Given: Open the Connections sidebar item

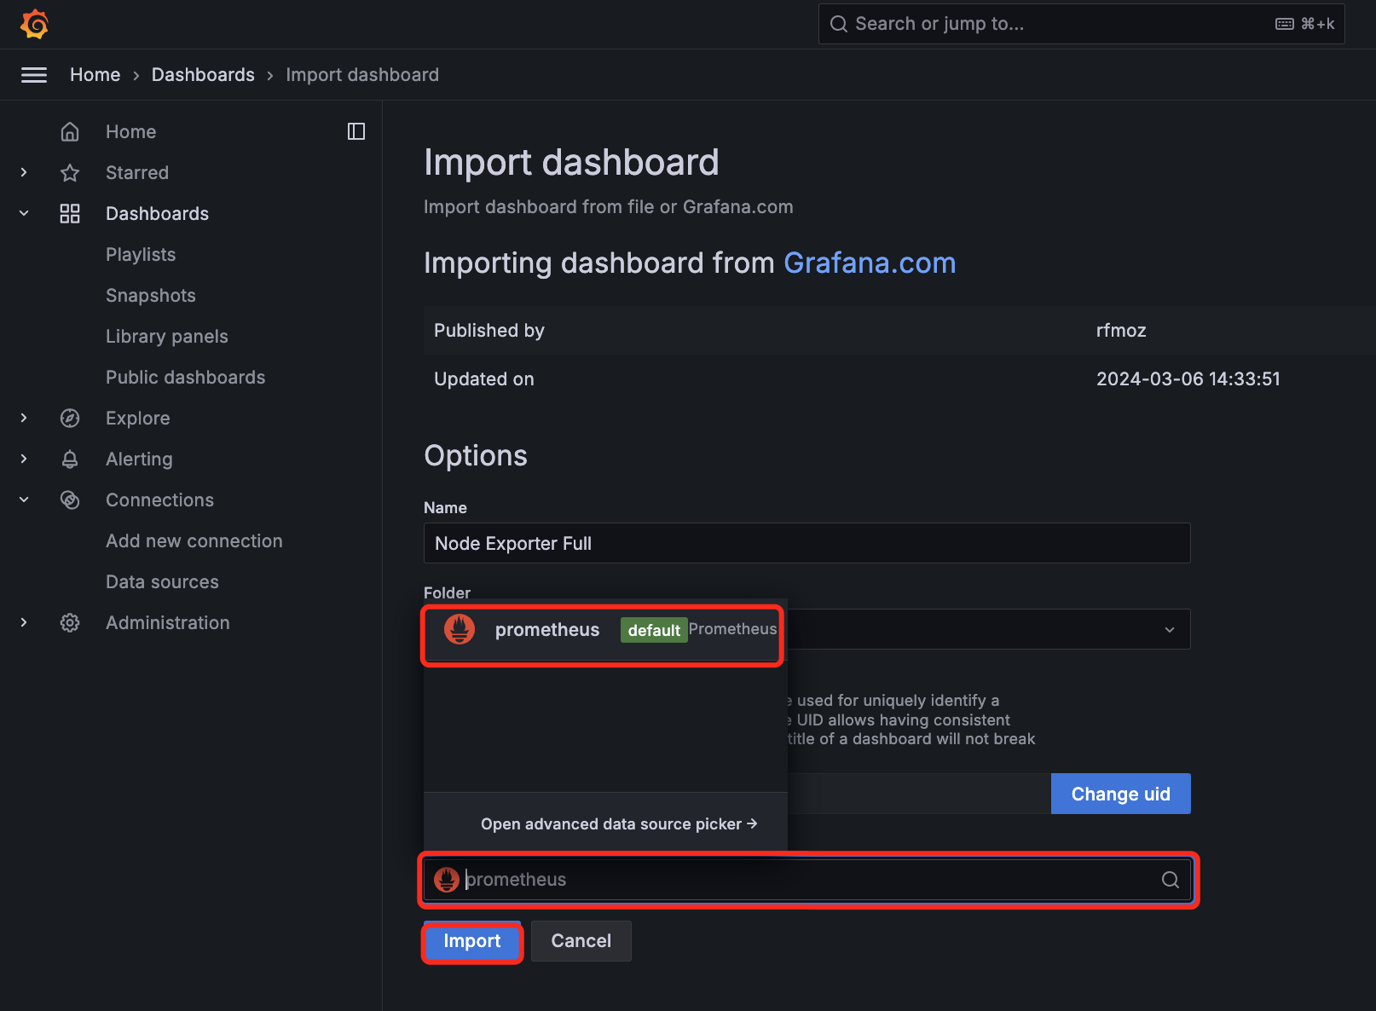Looking at the screenshot, I should coord(159,500).
